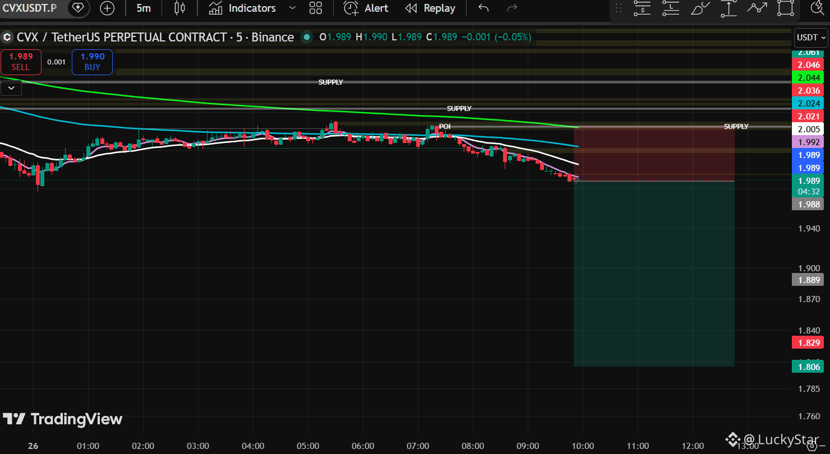Click the green 1.806 target price label
830x454 pixels.
[x=809, y=367]
